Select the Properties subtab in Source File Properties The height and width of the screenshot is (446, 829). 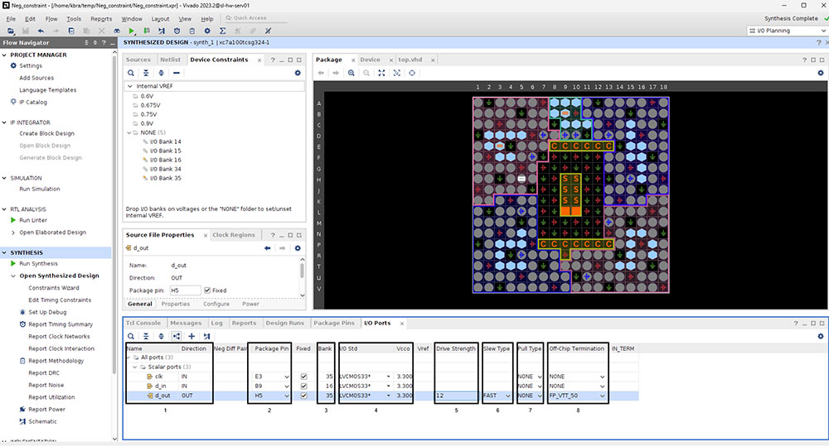[x=176, y=304]
